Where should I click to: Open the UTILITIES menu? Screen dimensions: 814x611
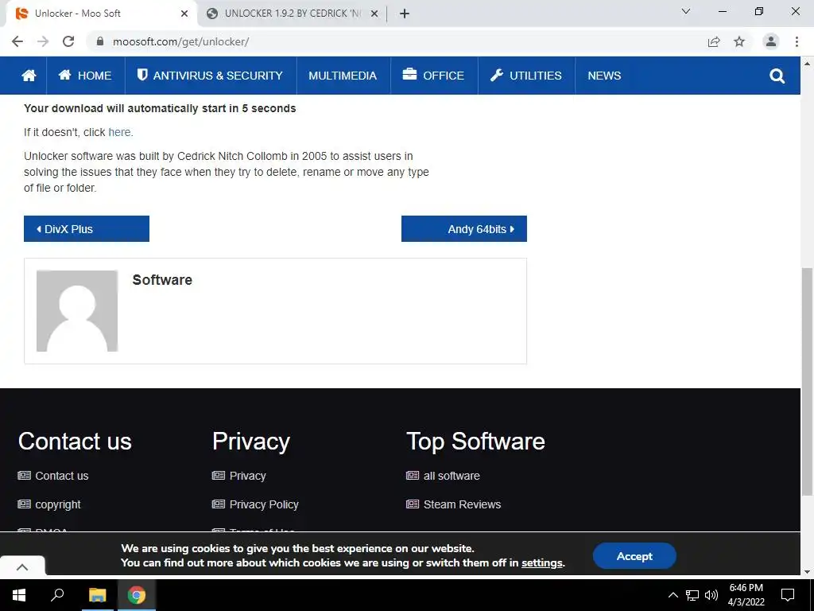click(x=526, y=76)
